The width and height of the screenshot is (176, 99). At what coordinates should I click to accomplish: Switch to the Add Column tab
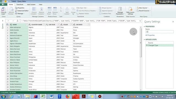click(31, 4)
